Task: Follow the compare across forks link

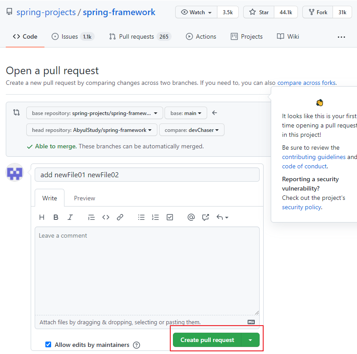Action: (x=307, y=83)
